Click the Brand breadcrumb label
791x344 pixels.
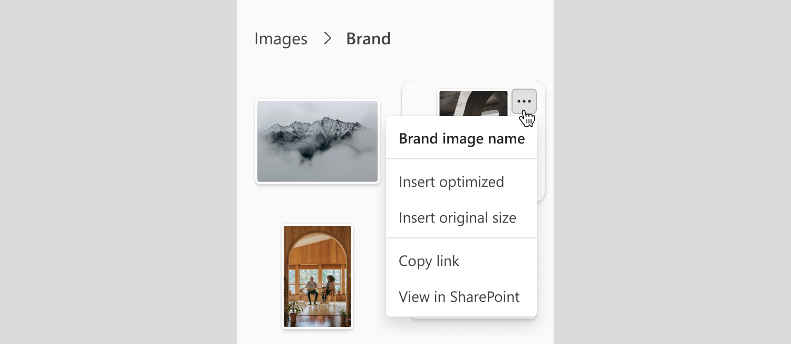click(x=368, y=39)
